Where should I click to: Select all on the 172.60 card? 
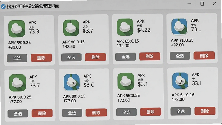tap(126, 112)
